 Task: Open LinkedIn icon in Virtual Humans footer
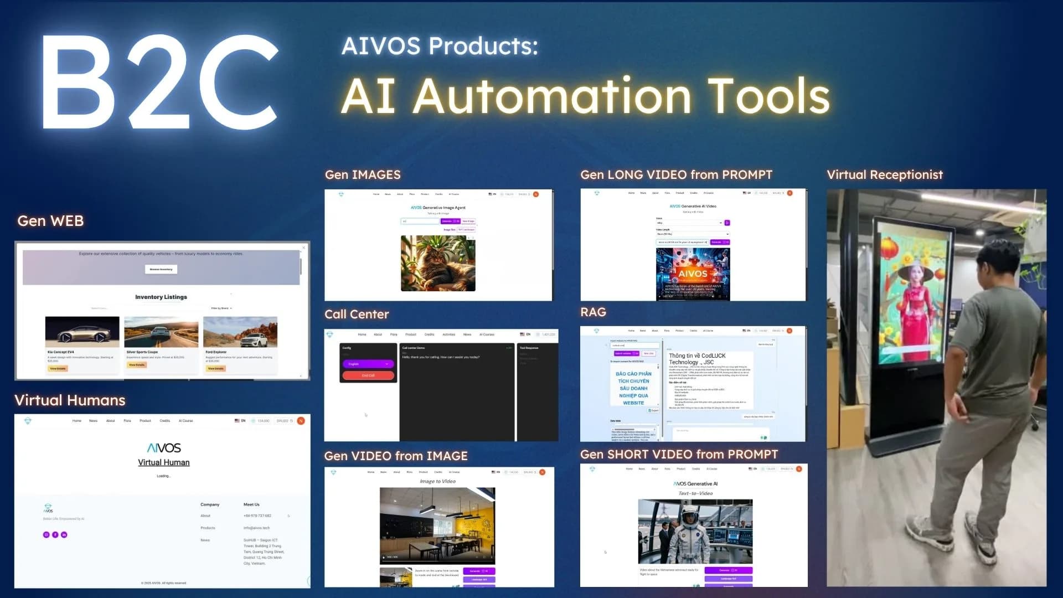pos(64,535)
